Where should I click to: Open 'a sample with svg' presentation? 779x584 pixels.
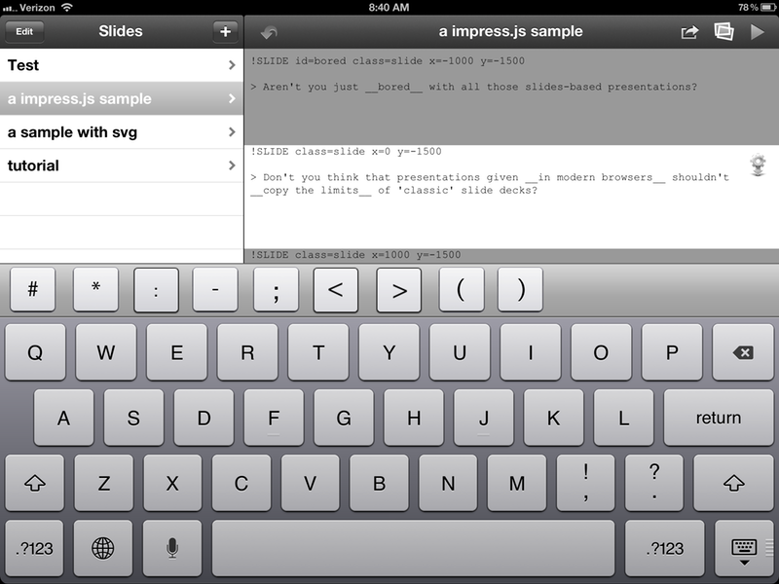(122, 132)
